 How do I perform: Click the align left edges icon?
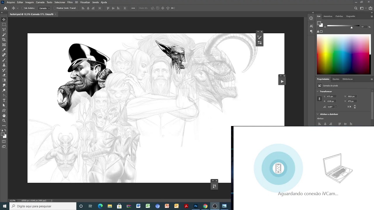[x=319, y=124]
